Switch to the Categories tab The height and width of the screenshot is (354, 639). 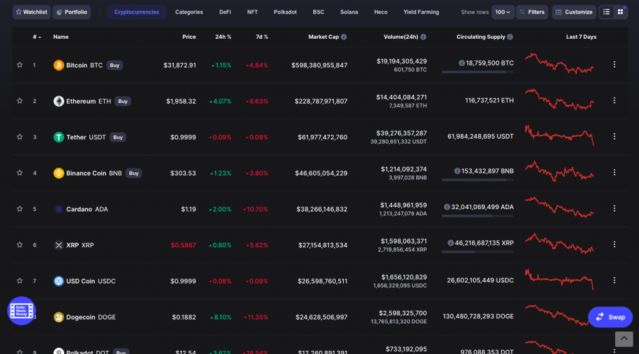point(189,12)
